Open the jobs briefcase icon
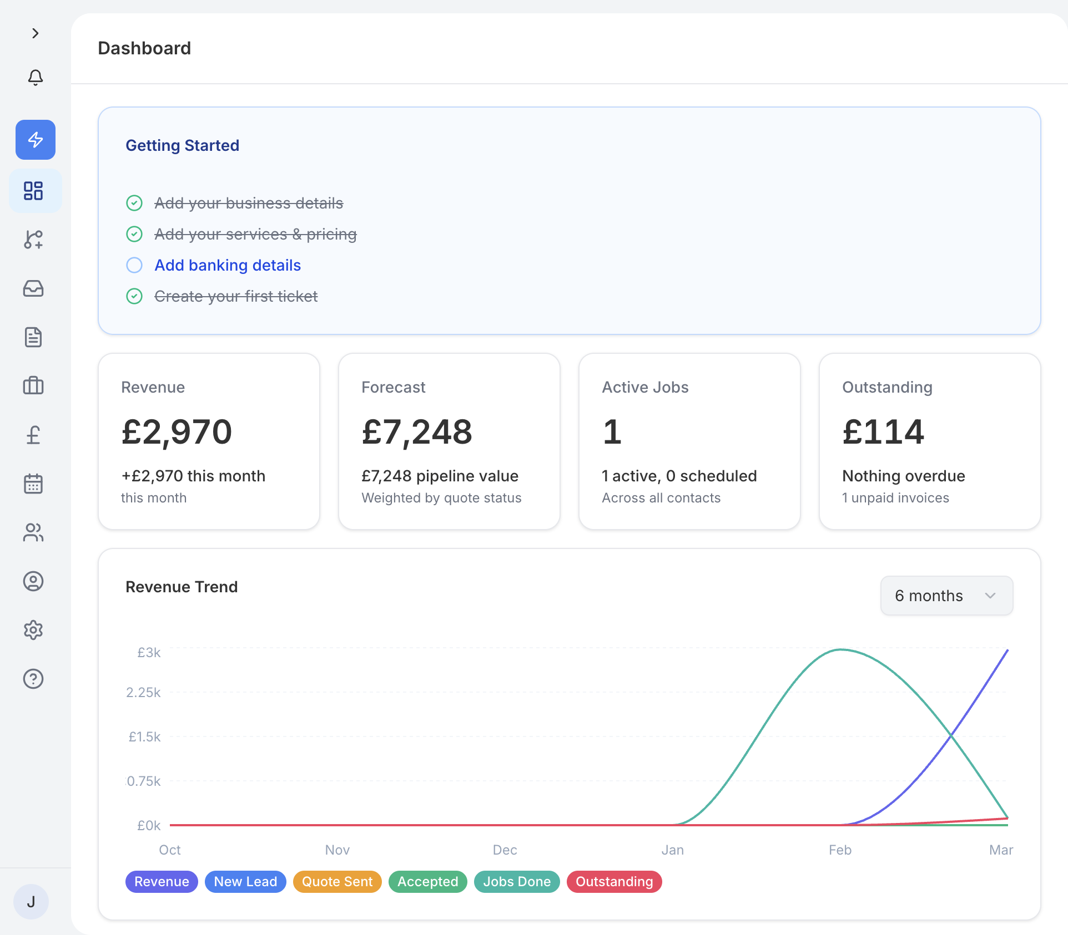1068x935 pixels. click(x=33, y=386)
